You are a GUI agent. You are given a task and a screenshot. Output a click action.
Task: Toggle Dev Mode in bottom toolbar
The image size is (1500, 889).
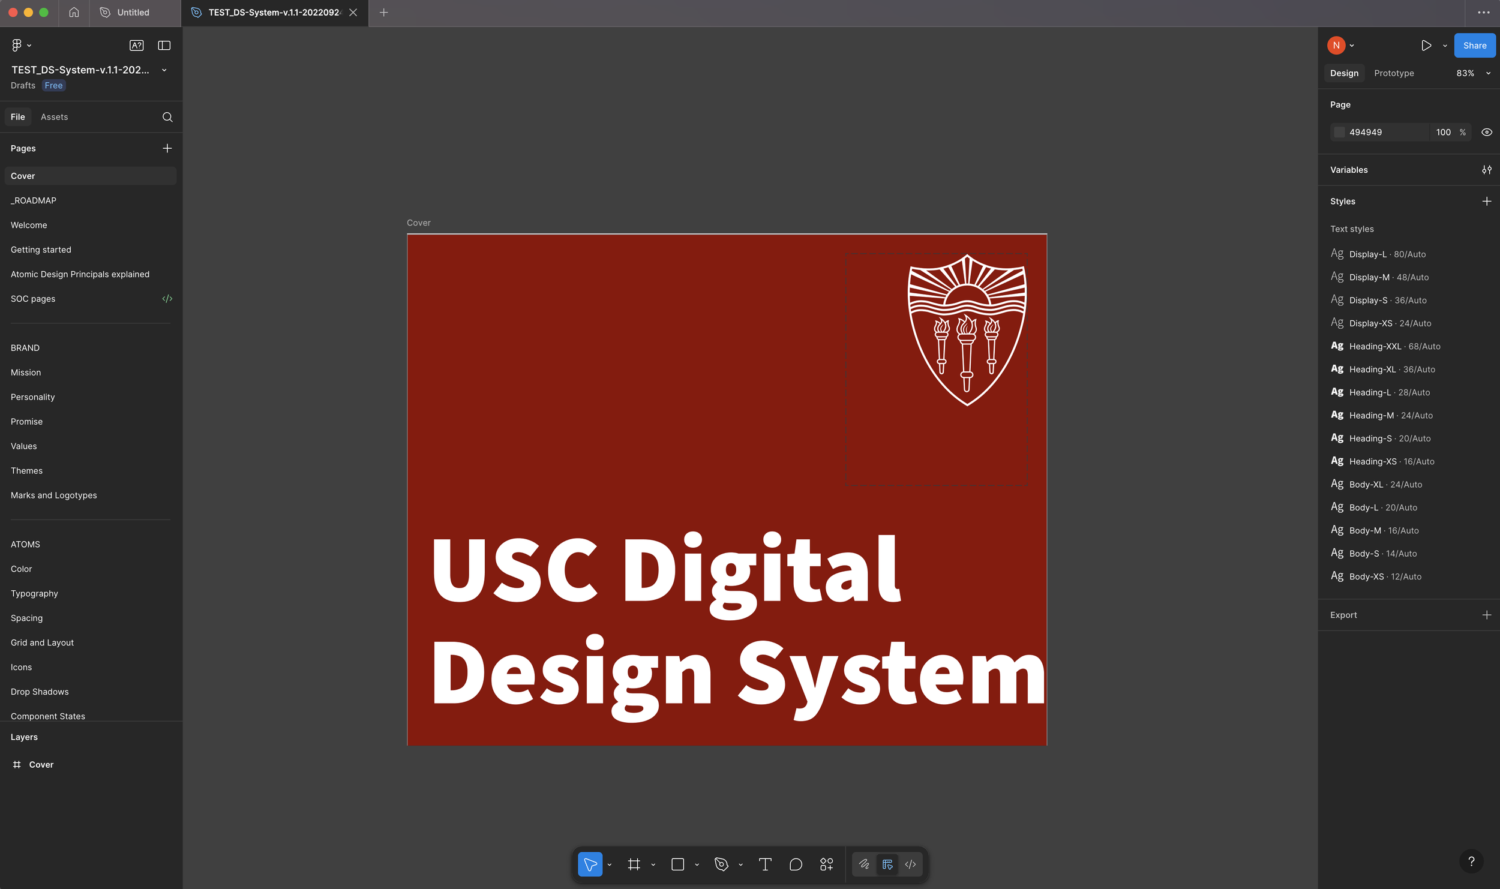[x=910, y=864]
